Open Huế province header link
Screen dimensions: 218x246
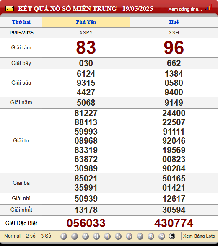174,22
